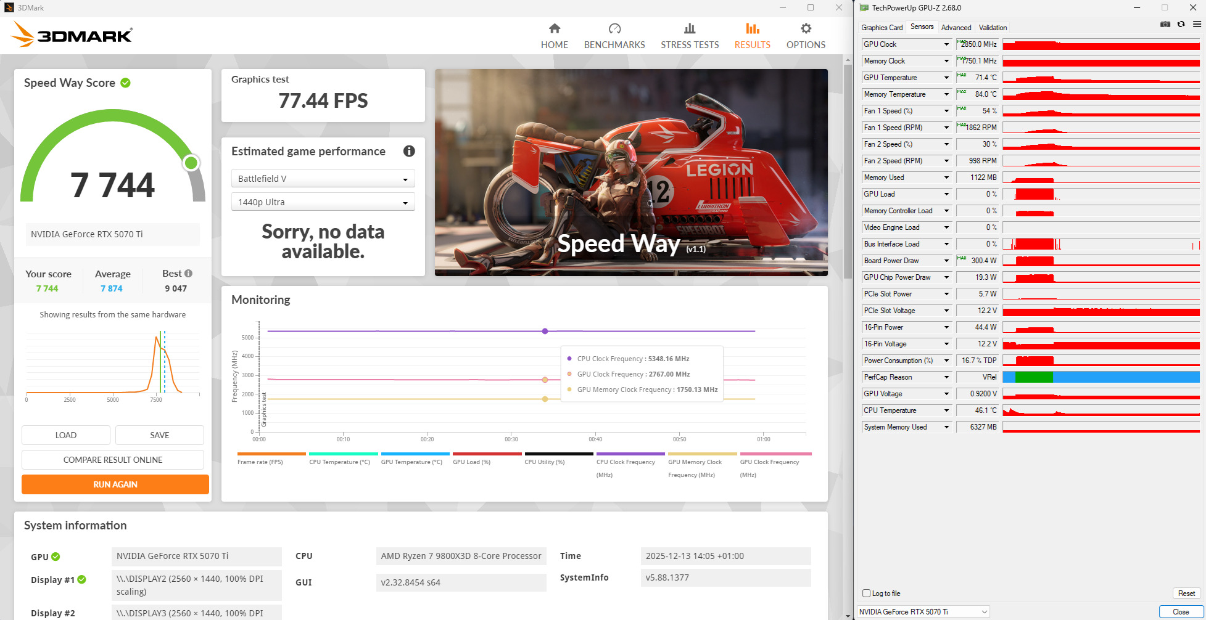Screen dimensions: 1206x620
Task: Toggle the CPU Clock Frequency legend series
Action: coord(630,465)
